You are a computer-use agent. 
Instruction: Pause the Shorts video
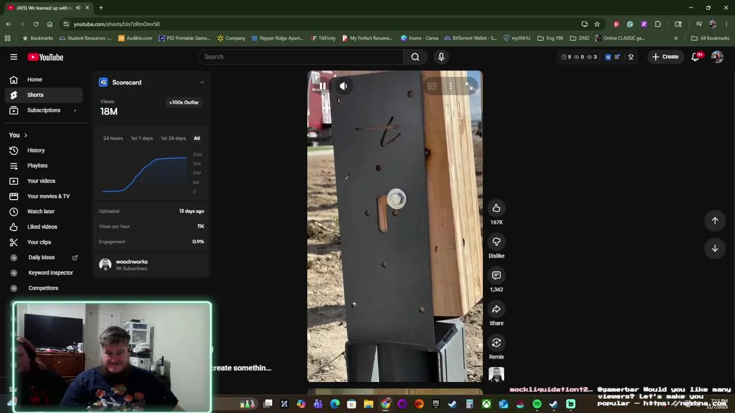(323, 86)
